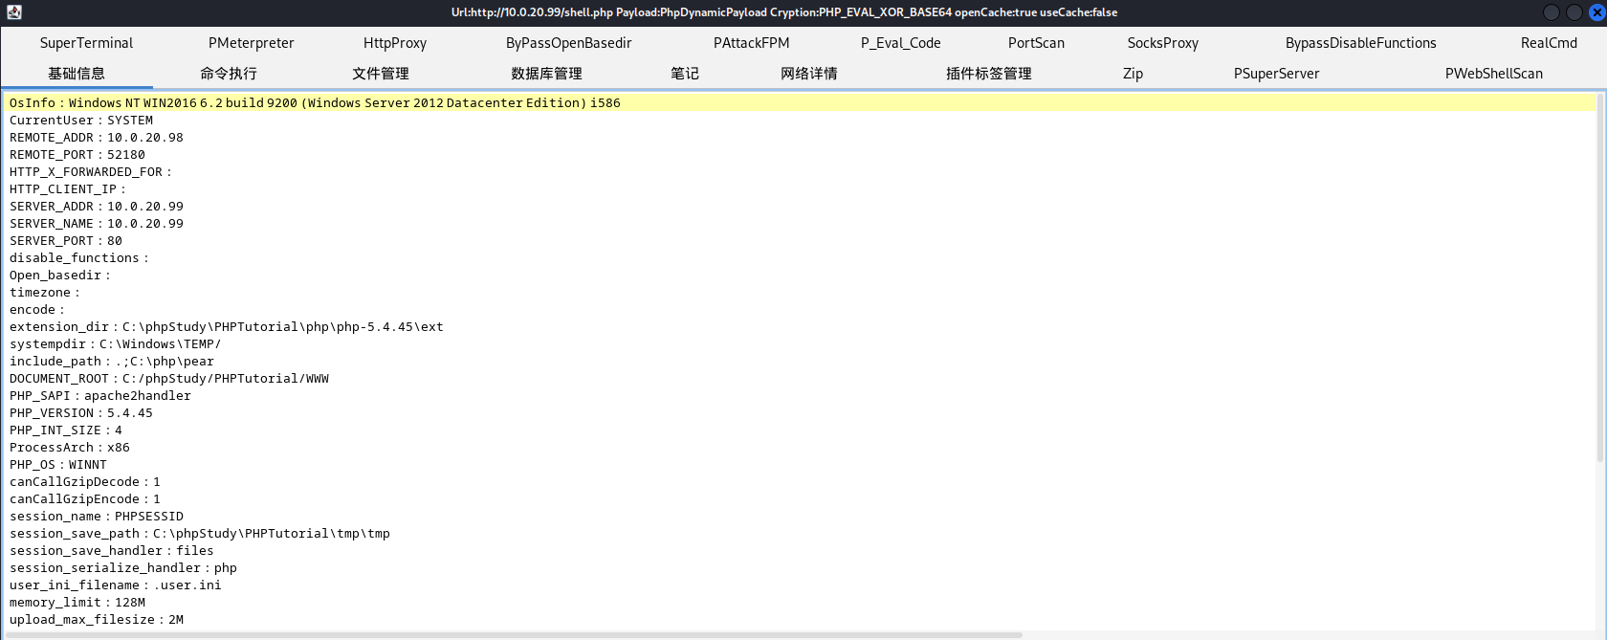Screen dimensions: 1607x640
Task: Click the SERVER_NAME : 10.0.20.99 line
Action: 97,223
